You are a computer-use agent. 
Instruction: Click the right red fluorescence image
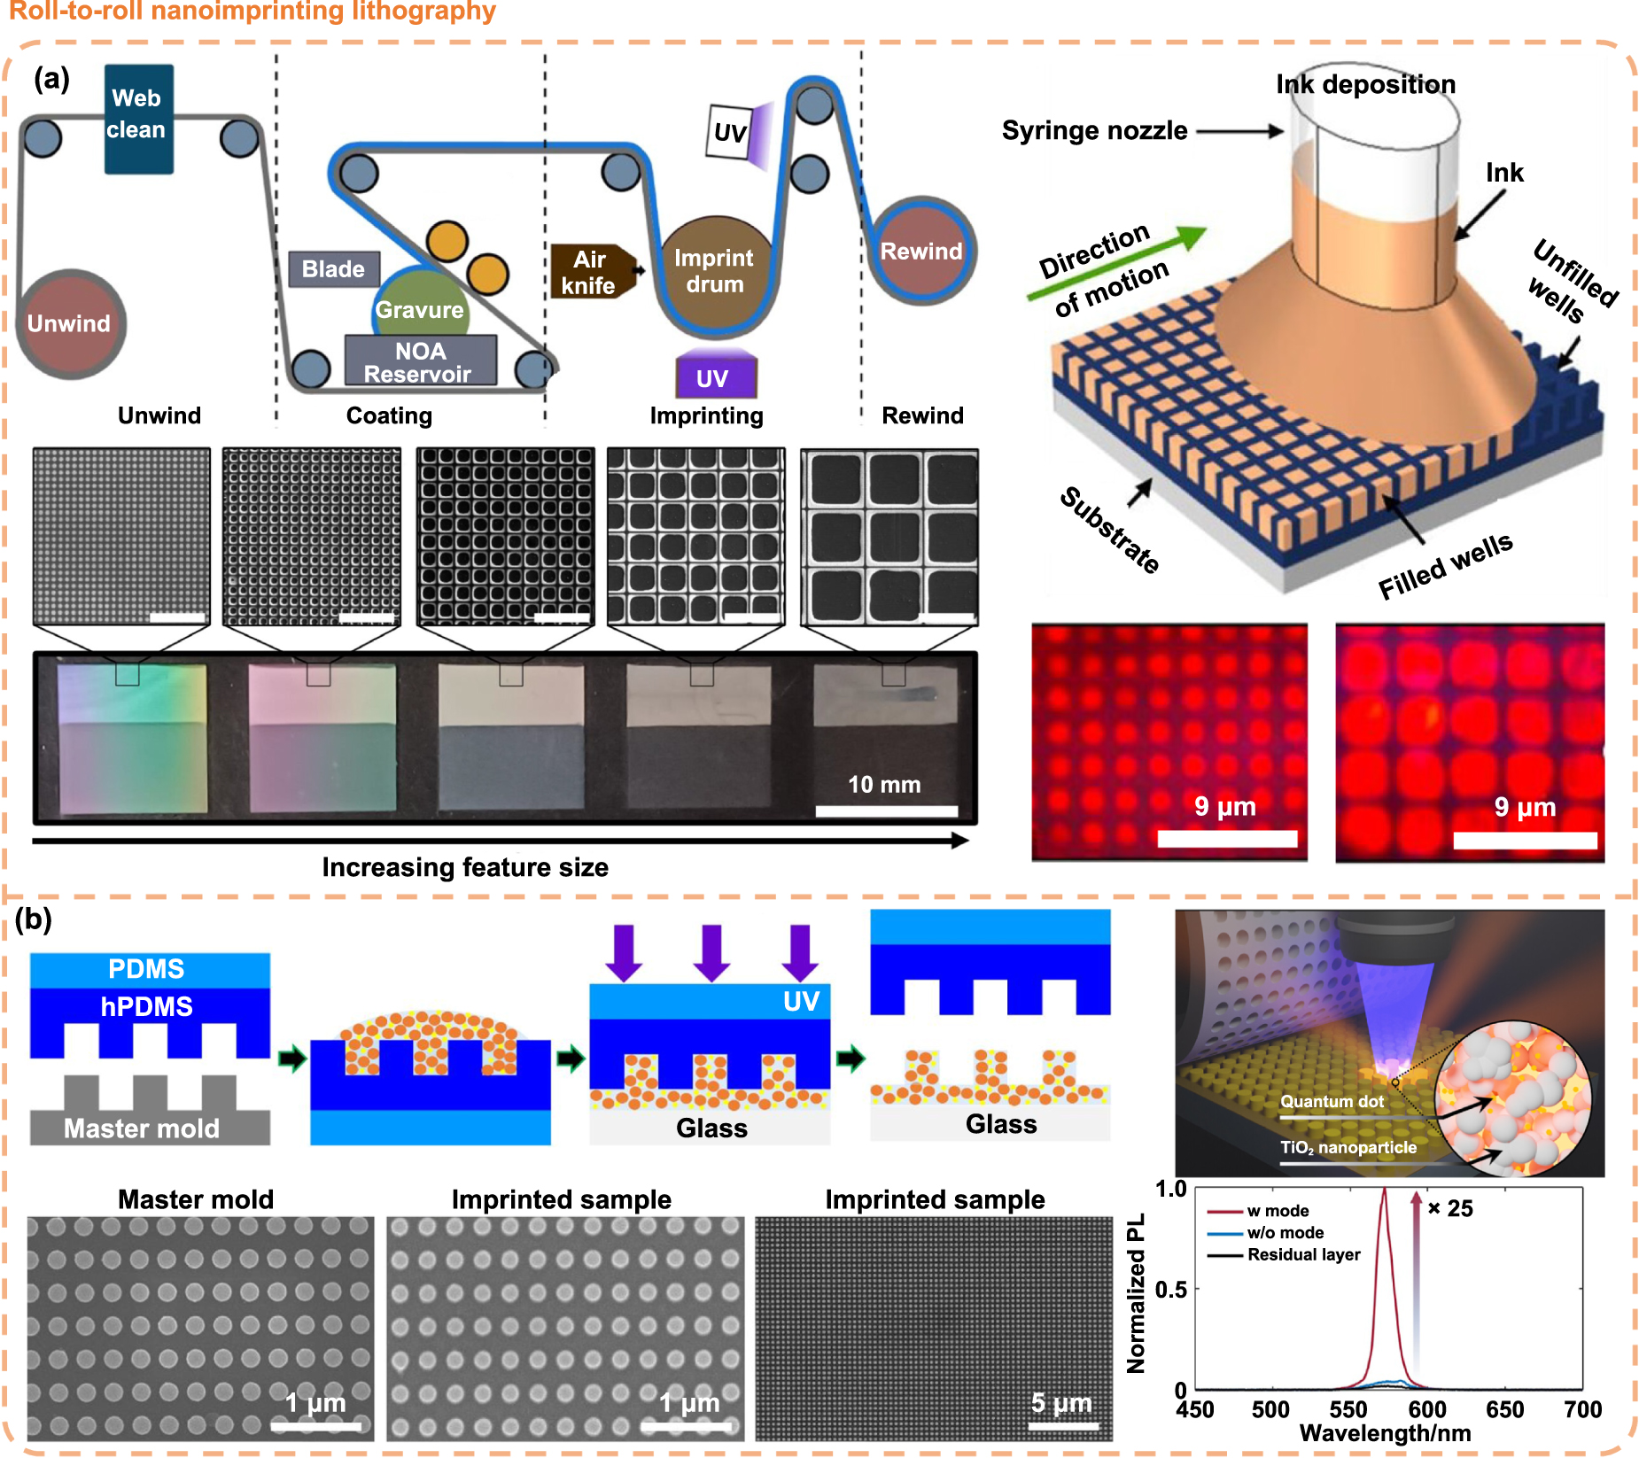[1470, 742]
